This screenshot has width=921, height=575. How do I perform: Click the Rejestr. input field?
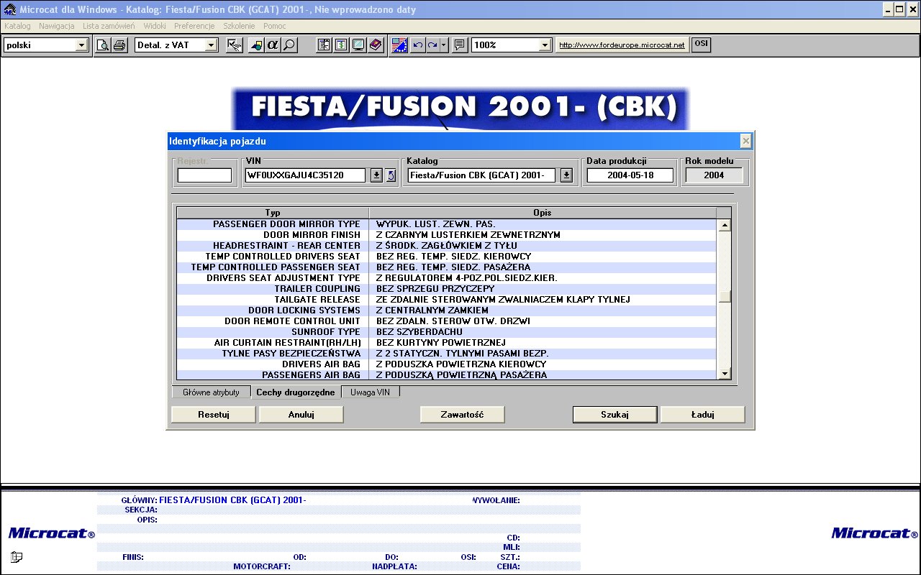click(x=205, y=175)
